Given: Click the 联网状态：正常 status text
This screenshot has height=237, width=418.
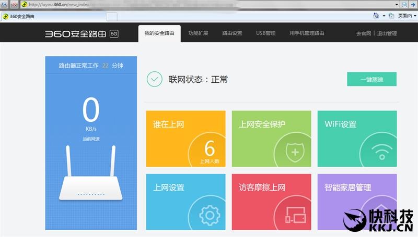Looking at the screenshot, I should (x=198, y=80).
